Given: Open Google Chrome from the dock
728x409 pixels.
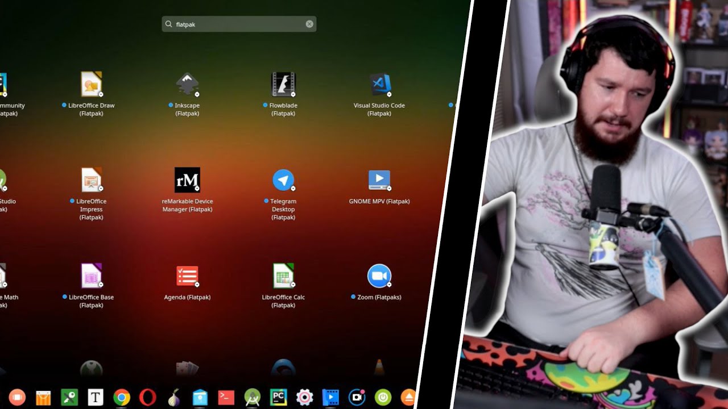Looking at the screenshot, I should pos(122,397).
